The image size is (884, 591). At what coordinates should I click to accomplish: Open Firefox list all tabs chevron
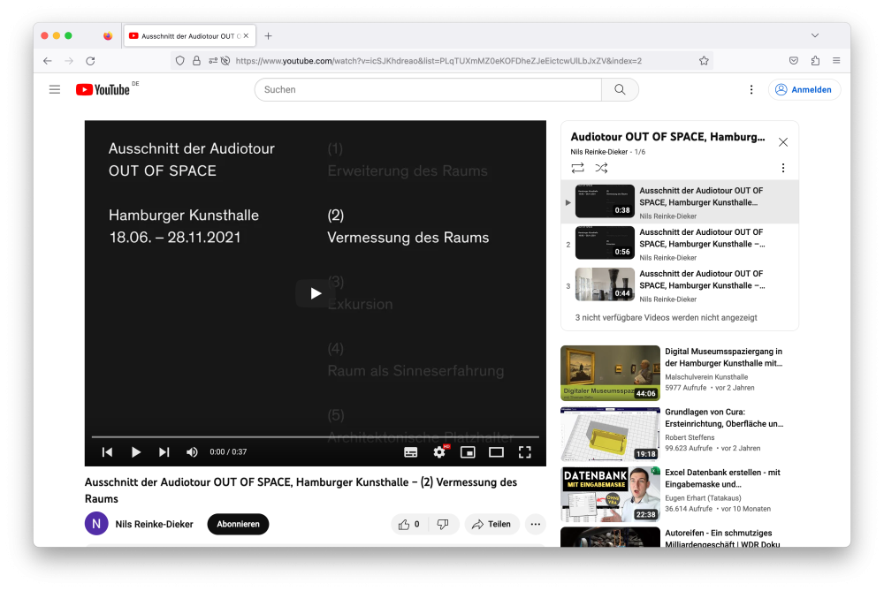click(814, 35)
